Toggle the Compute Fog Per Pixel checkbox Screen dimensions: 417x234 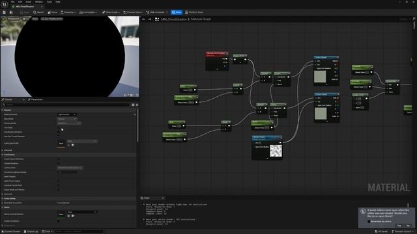click(59, 185)
